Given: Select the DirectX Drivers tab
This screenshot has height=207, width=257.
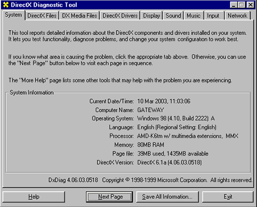Looking at the screenshot, I should click(x=120, y=16).
